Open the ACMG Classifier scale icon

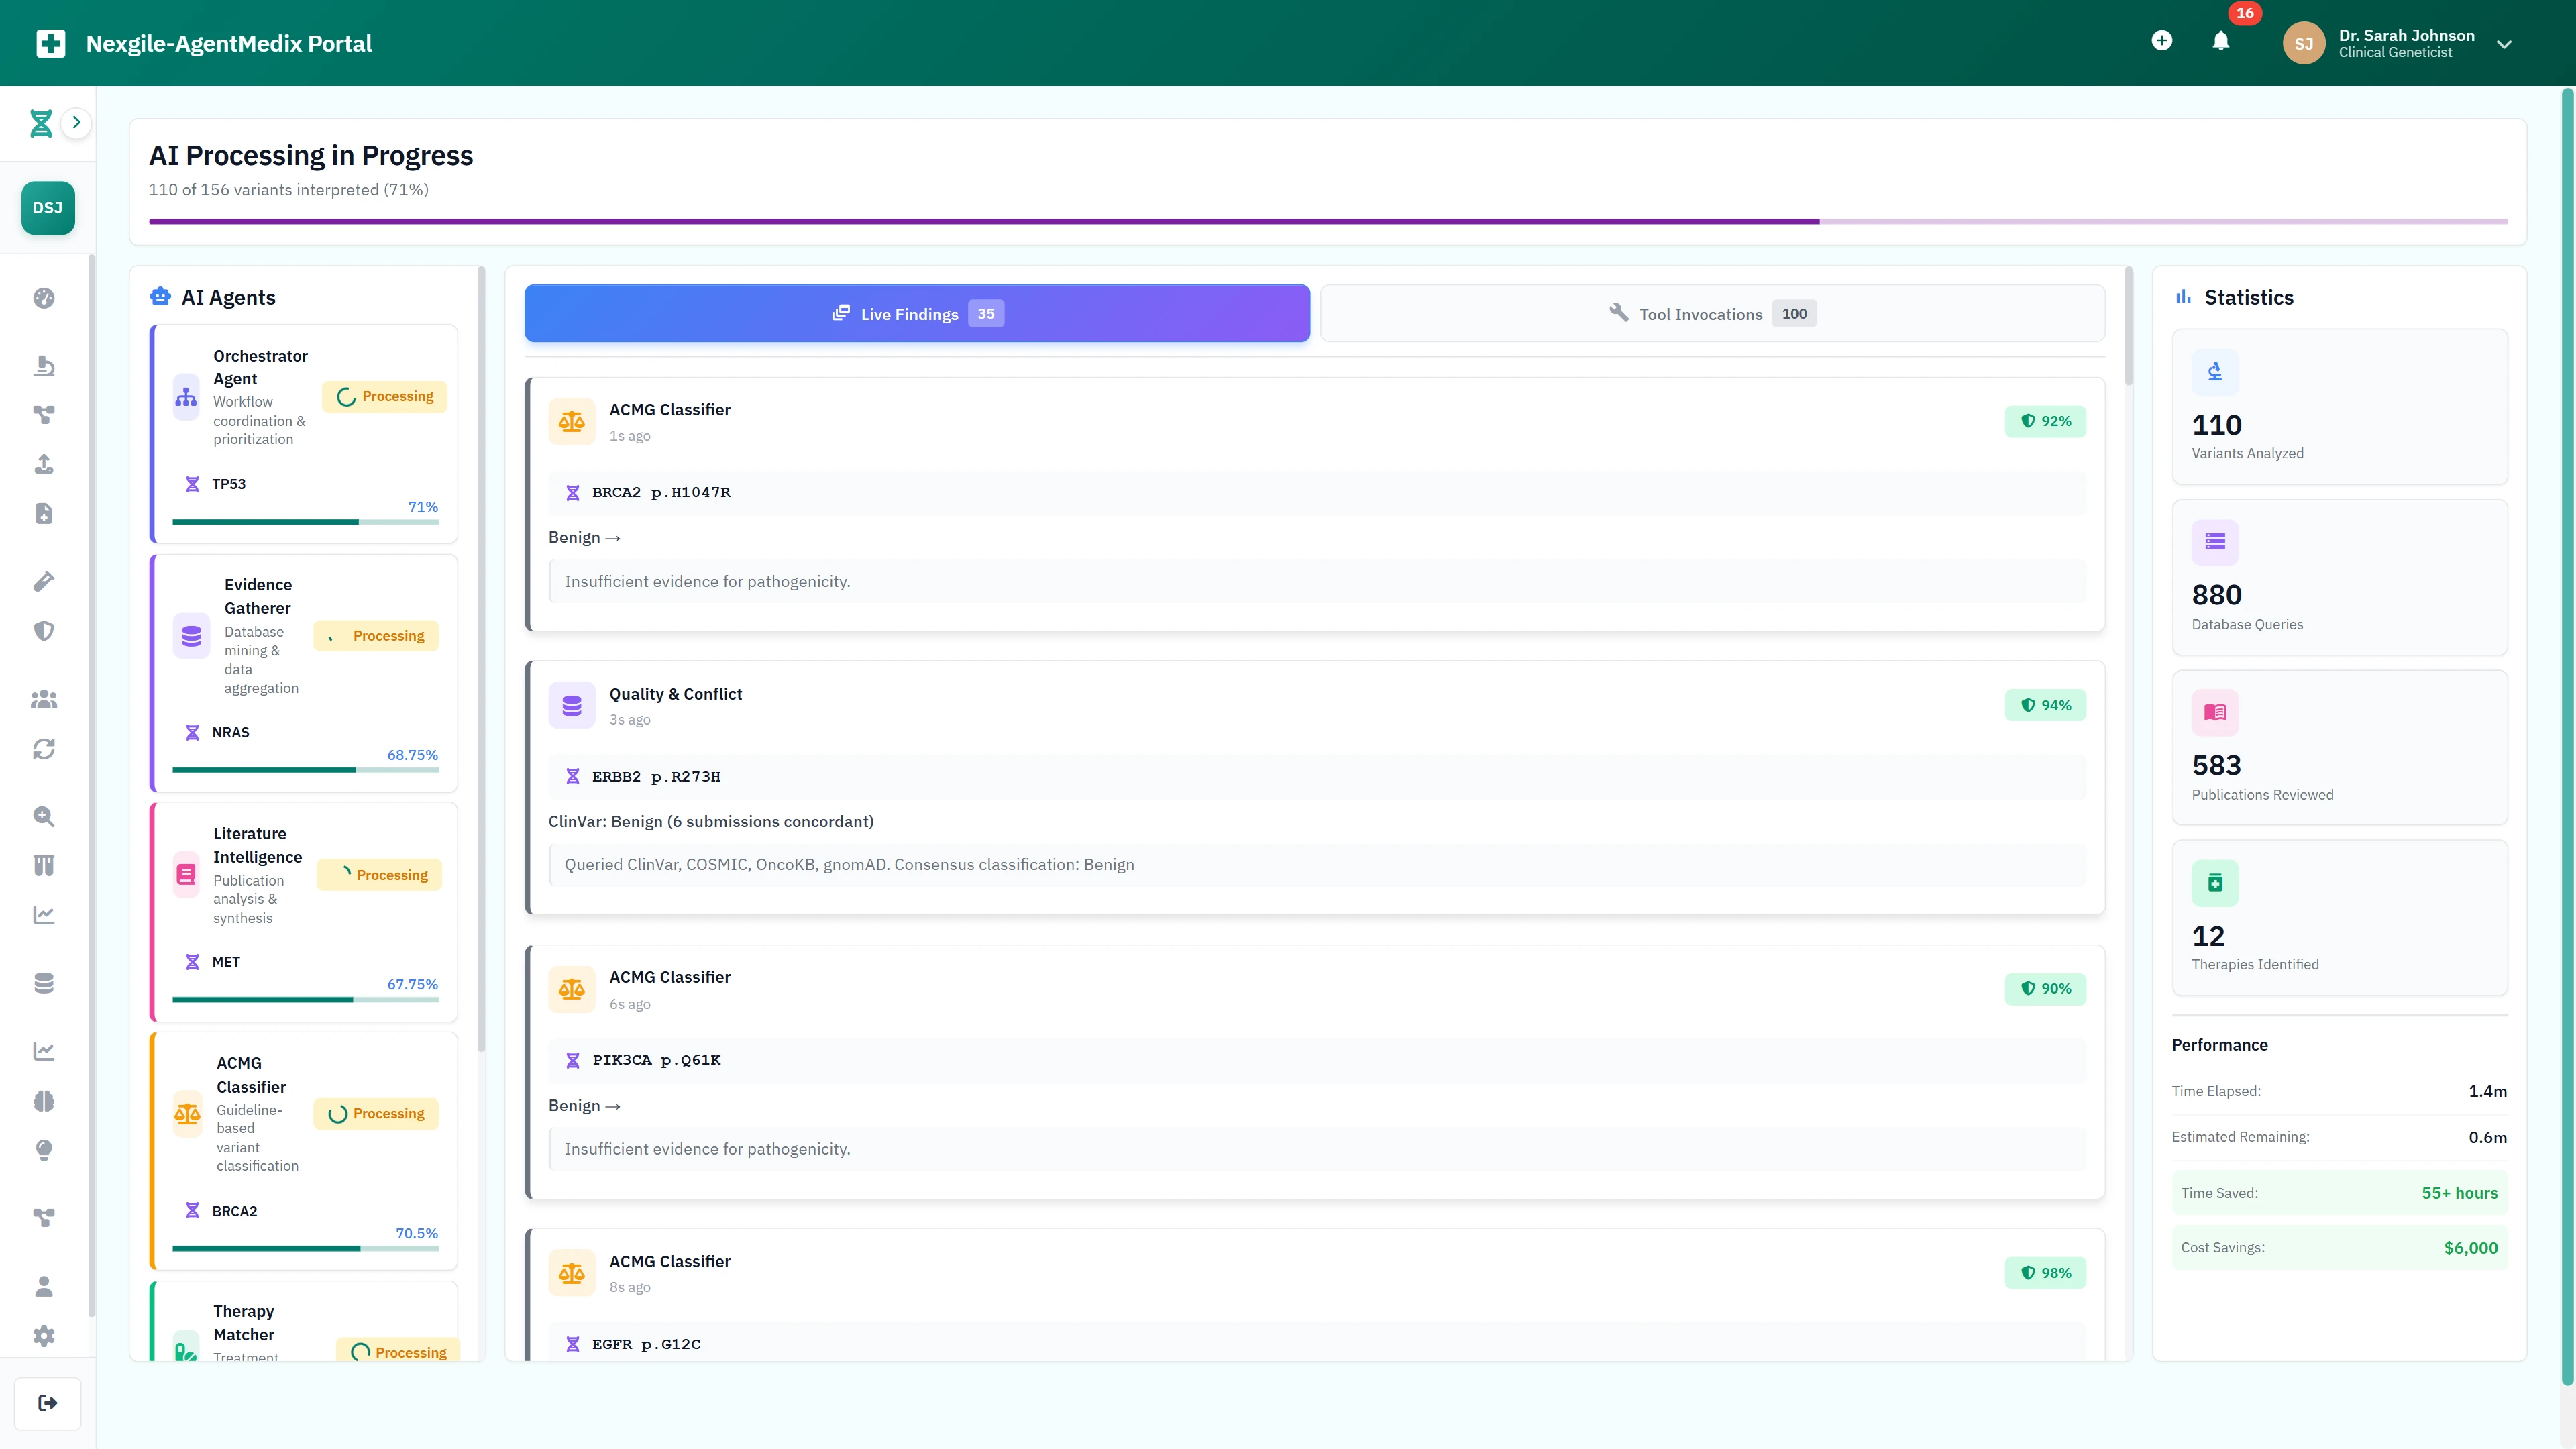coord(572,421)
